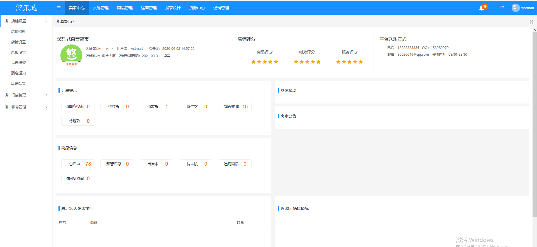Click the location pin breadcrumb icon
537x247 pixels.
[58, 22]
